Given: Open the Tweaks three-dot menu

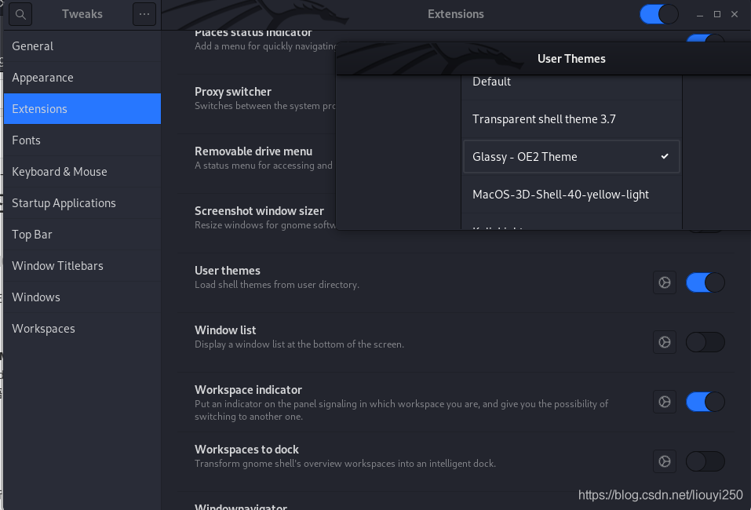Looking at the screenshot, I should (144, 14).
